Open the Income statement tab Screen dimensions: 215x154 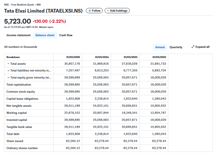[18, 35]
